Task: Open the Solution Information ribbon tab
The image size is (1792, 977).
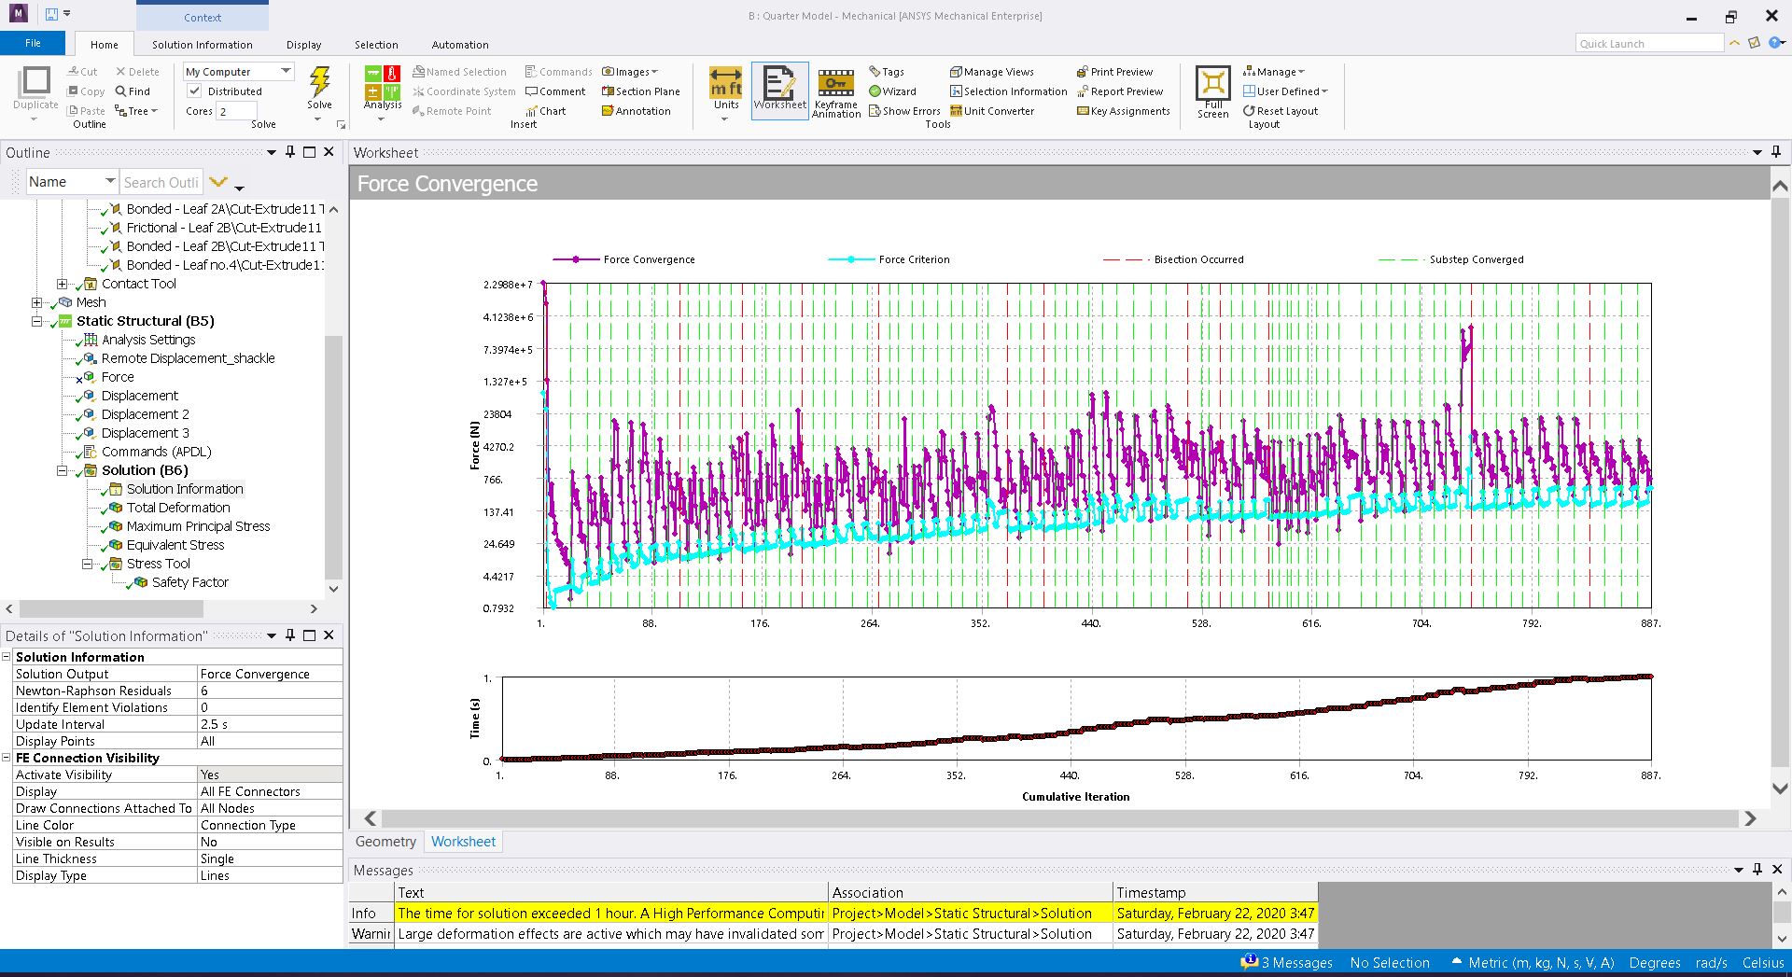Action: point(202,45)
